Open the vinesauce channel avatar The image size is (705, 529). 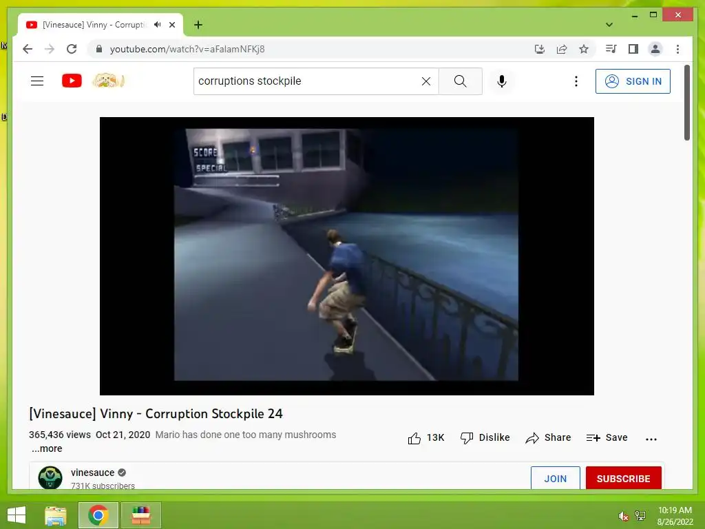pos(50,478)
